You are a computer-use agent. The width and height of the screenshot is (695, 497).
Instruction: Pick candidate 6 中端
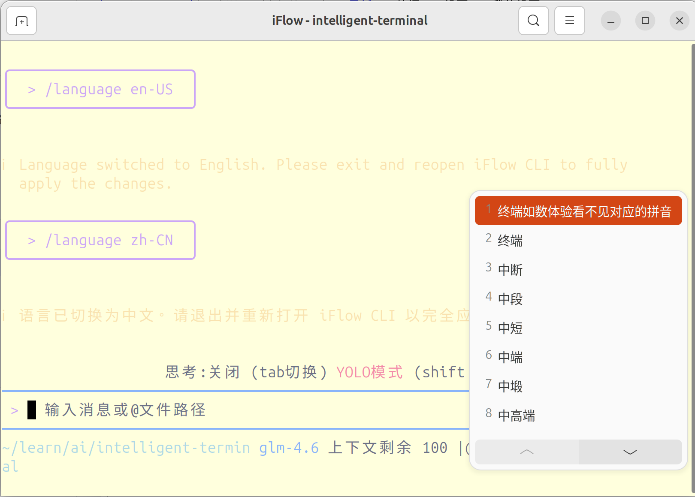click(510, 357)
